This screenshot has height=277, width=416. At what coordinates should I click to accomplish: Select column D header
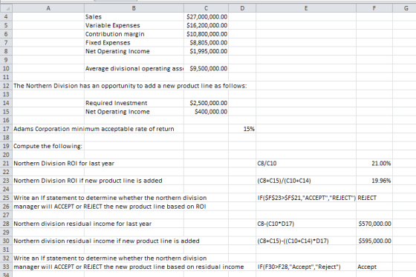242,8
